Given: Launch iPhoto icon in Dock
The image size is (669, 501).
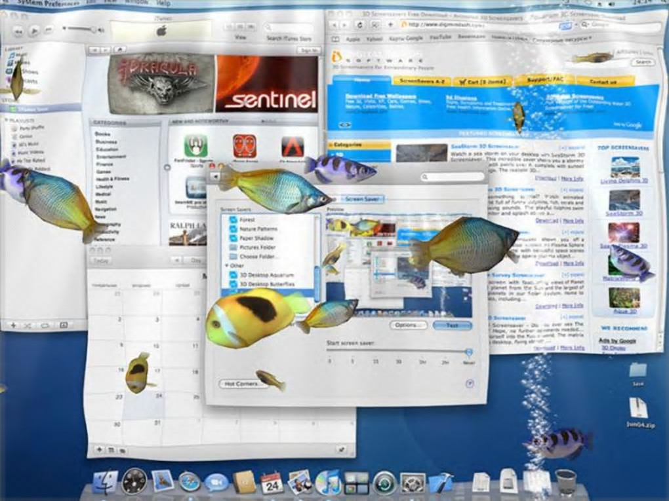Looking at the screenshot, I should click(300, 482).
